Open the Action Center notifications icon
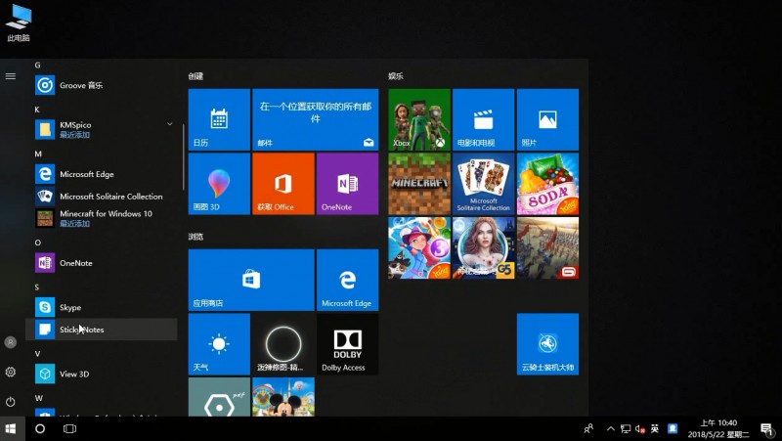 (x=766, y=428)
